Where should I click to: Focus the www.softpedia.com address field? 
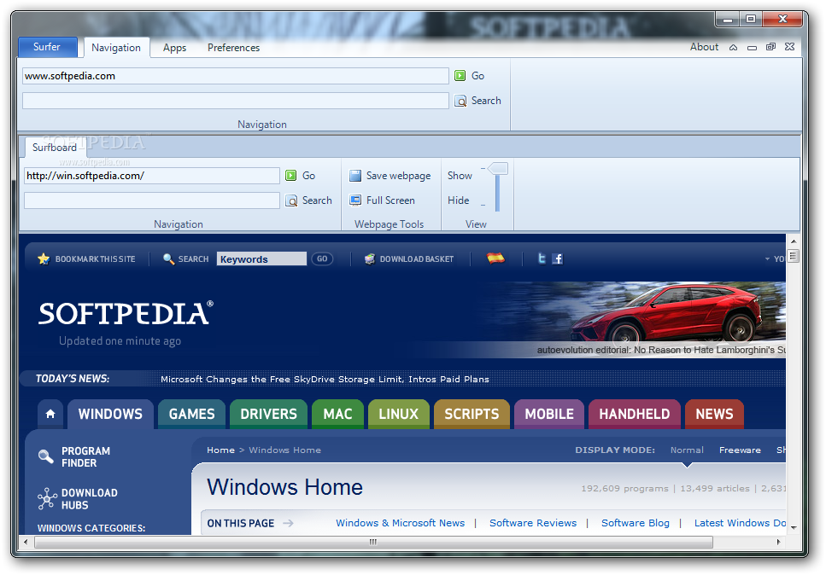coord(236,76)
